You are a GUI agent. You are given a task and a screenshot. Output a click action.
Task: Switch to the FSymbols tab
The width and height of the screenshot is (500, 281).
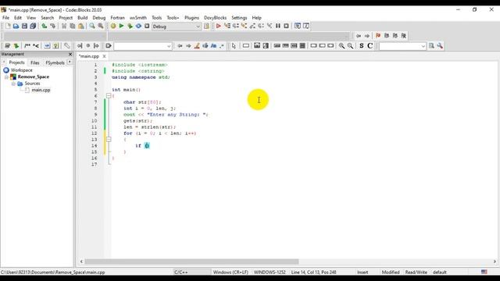(x=55, y=62)
